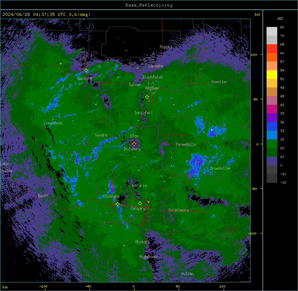
Task: Select the Okotoks label
Action: (x=142, y=242)
